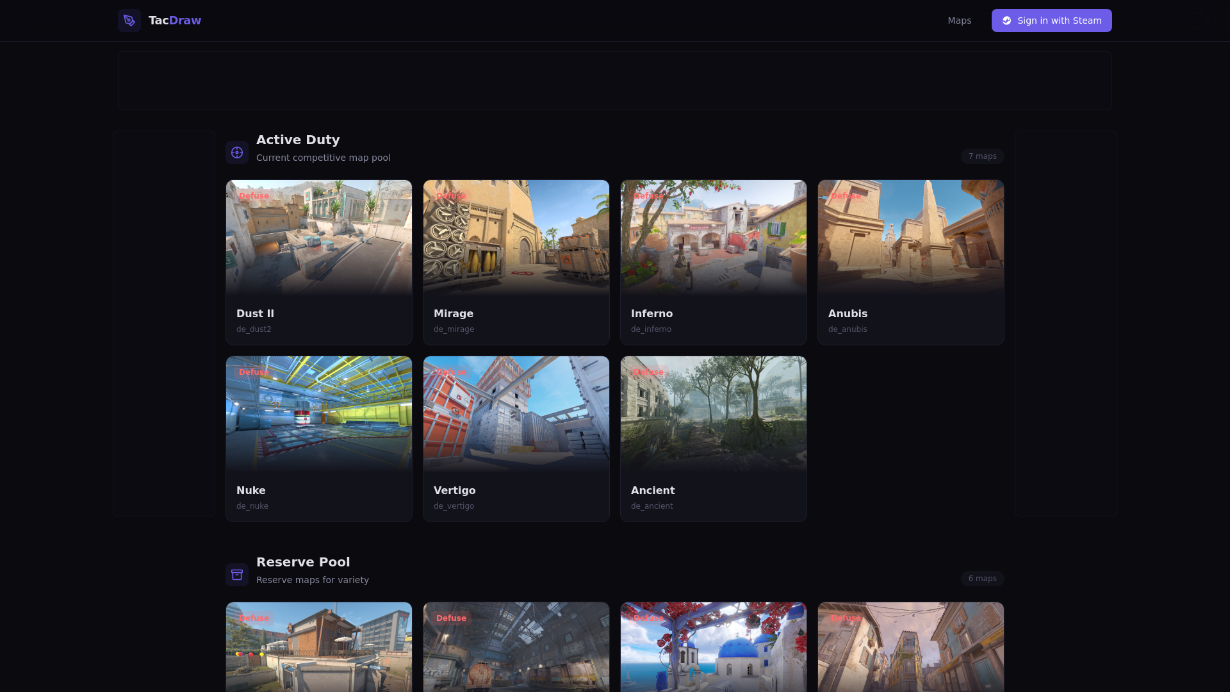Open the Nuke map thumbnail
The width and height of the screenshot is (1230, 692).
point(319,414)
